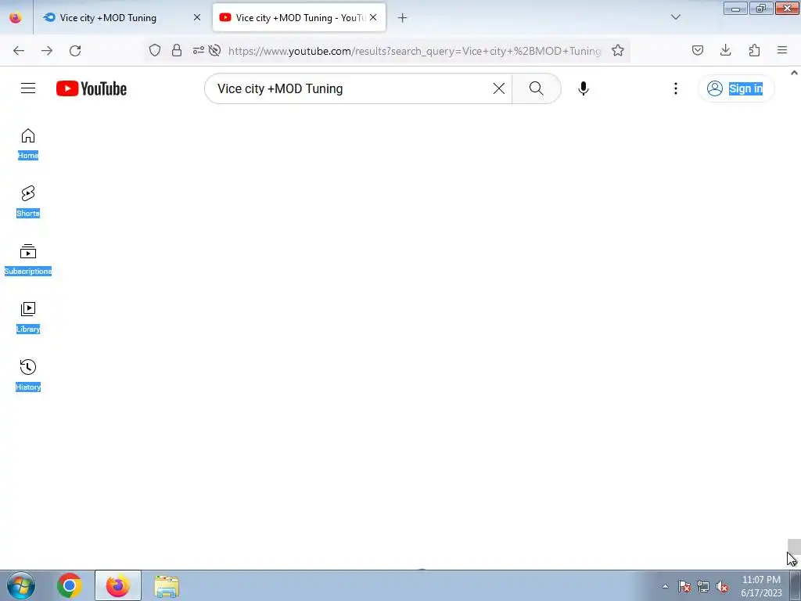Open a new tab with plus button
This screenshot has height=601, width=801.
(403, 18)
